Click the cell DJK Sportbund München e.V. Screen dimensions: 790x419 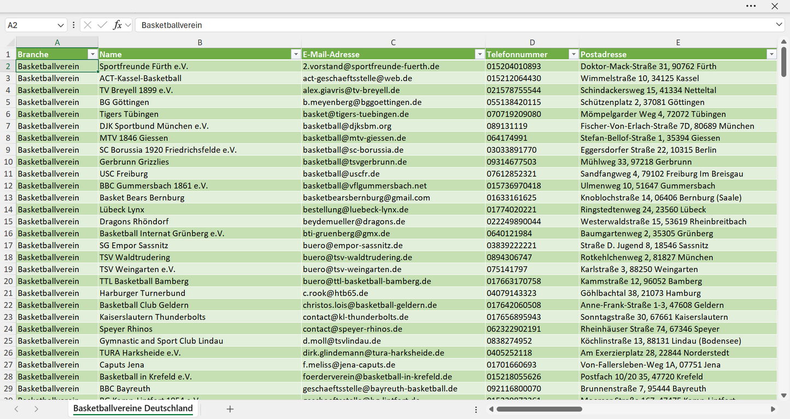(200, 126)
